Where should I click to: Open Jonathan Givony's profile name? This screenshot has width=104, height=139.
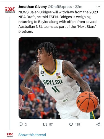[33, 7]
